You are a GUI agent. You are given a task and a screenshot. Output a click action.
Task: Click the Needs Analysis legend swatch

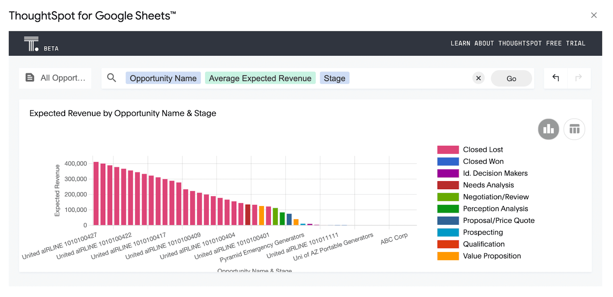tap(448, 185)
